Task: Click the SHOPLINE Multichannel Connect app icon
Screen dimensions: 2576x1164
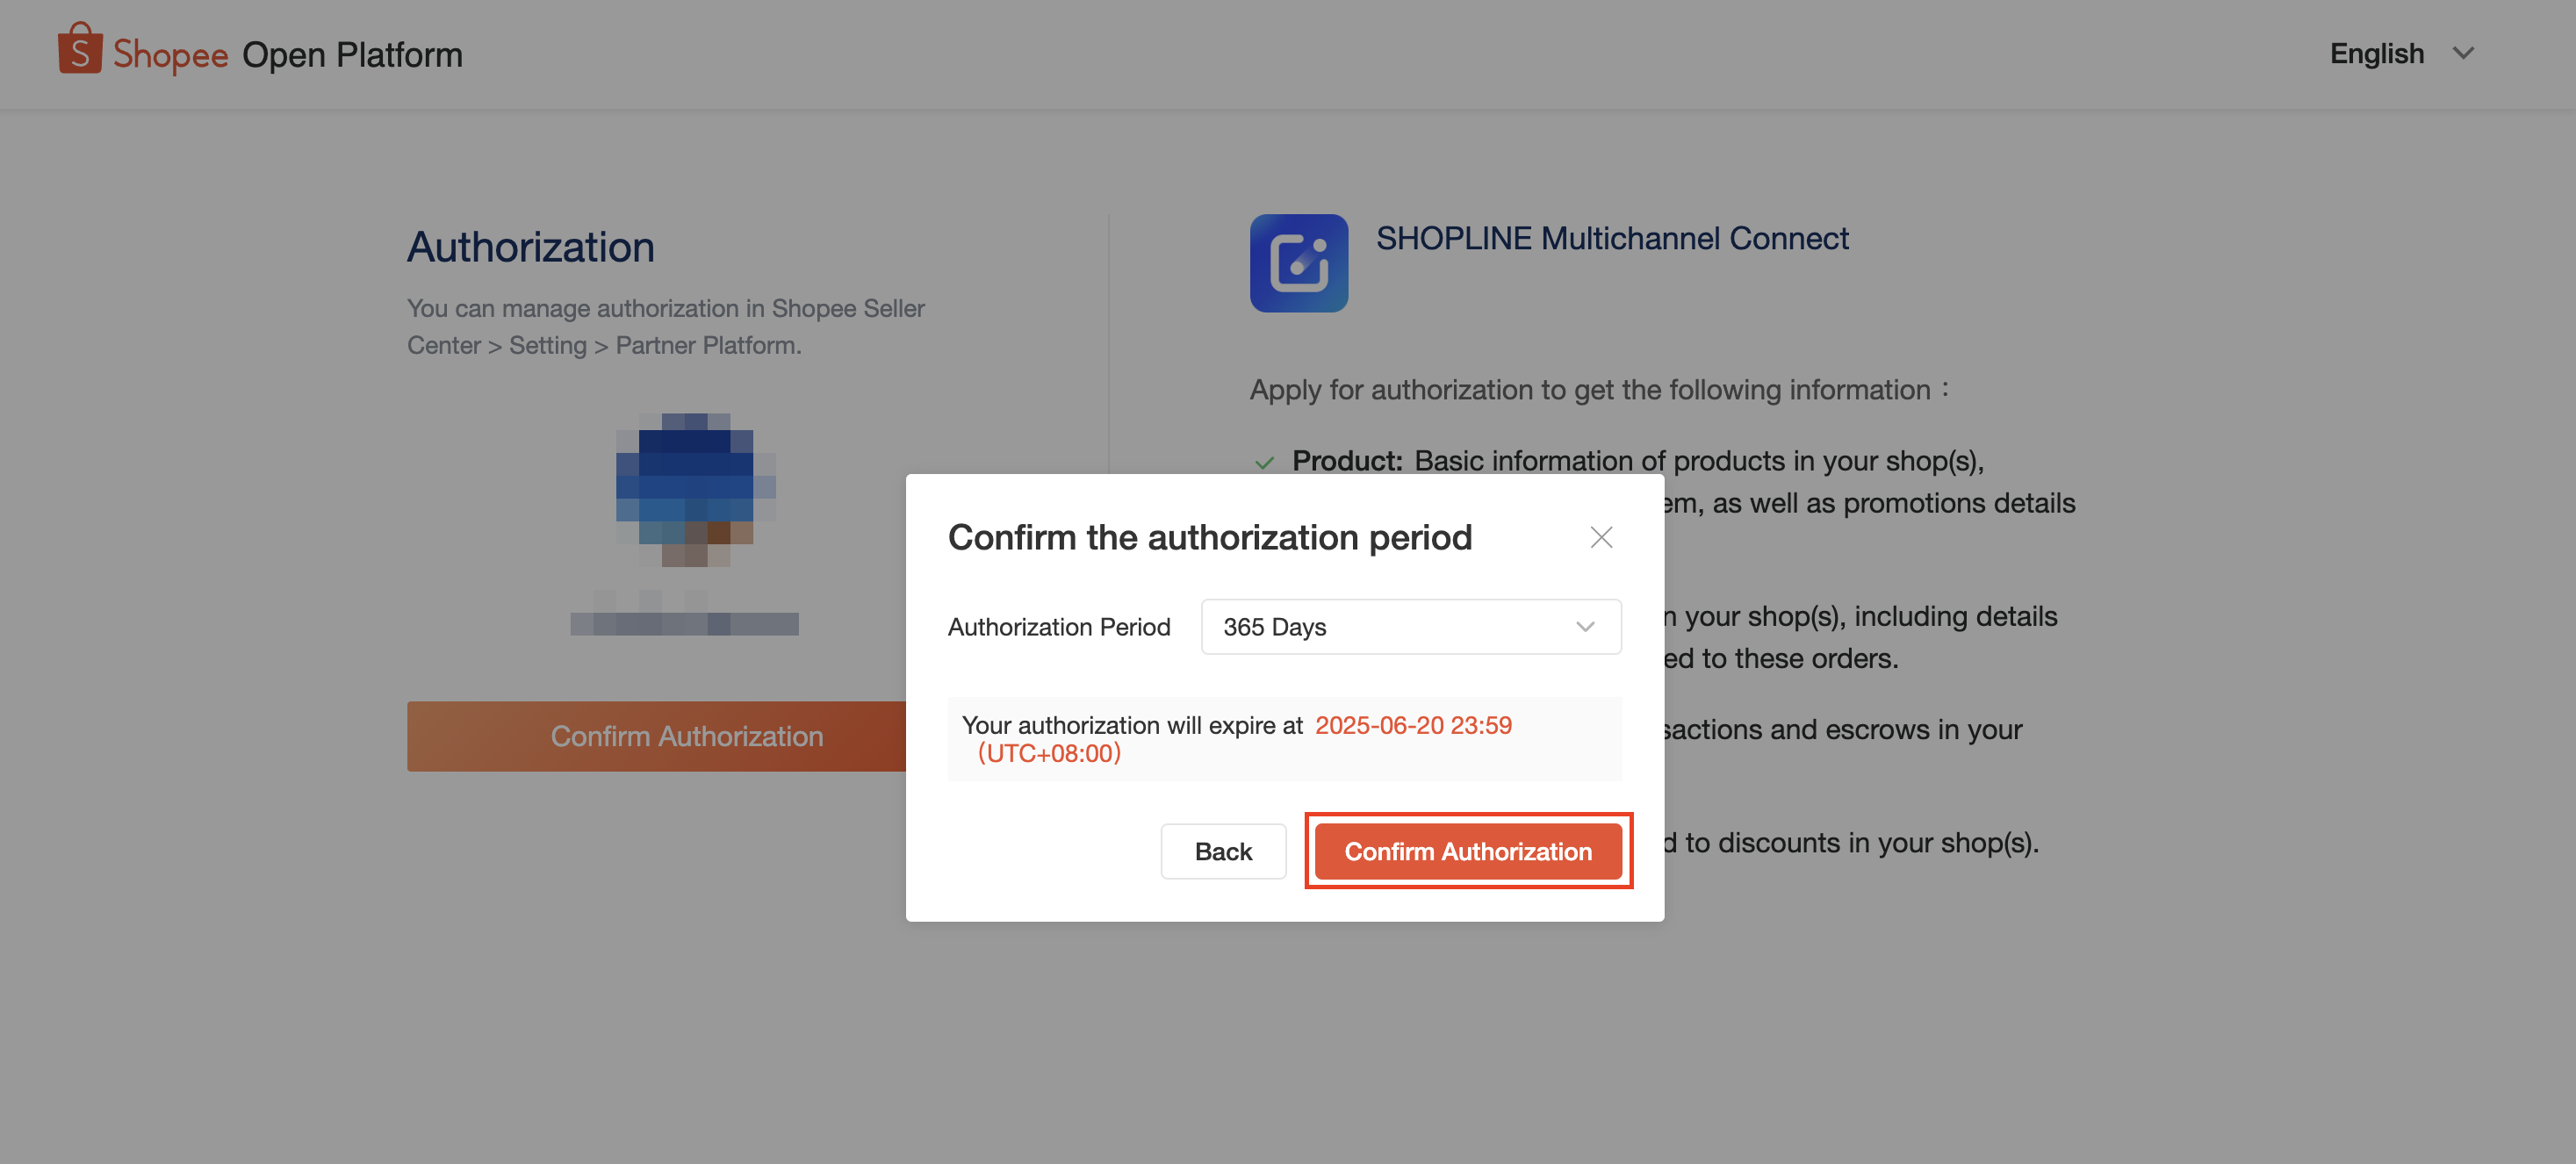Action: pos(1298,263)
